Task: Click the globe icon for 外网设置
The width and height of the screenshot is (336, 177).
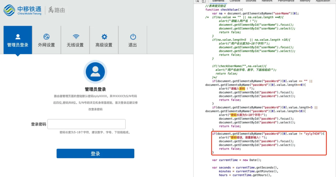Action: [x=46, y=37]
